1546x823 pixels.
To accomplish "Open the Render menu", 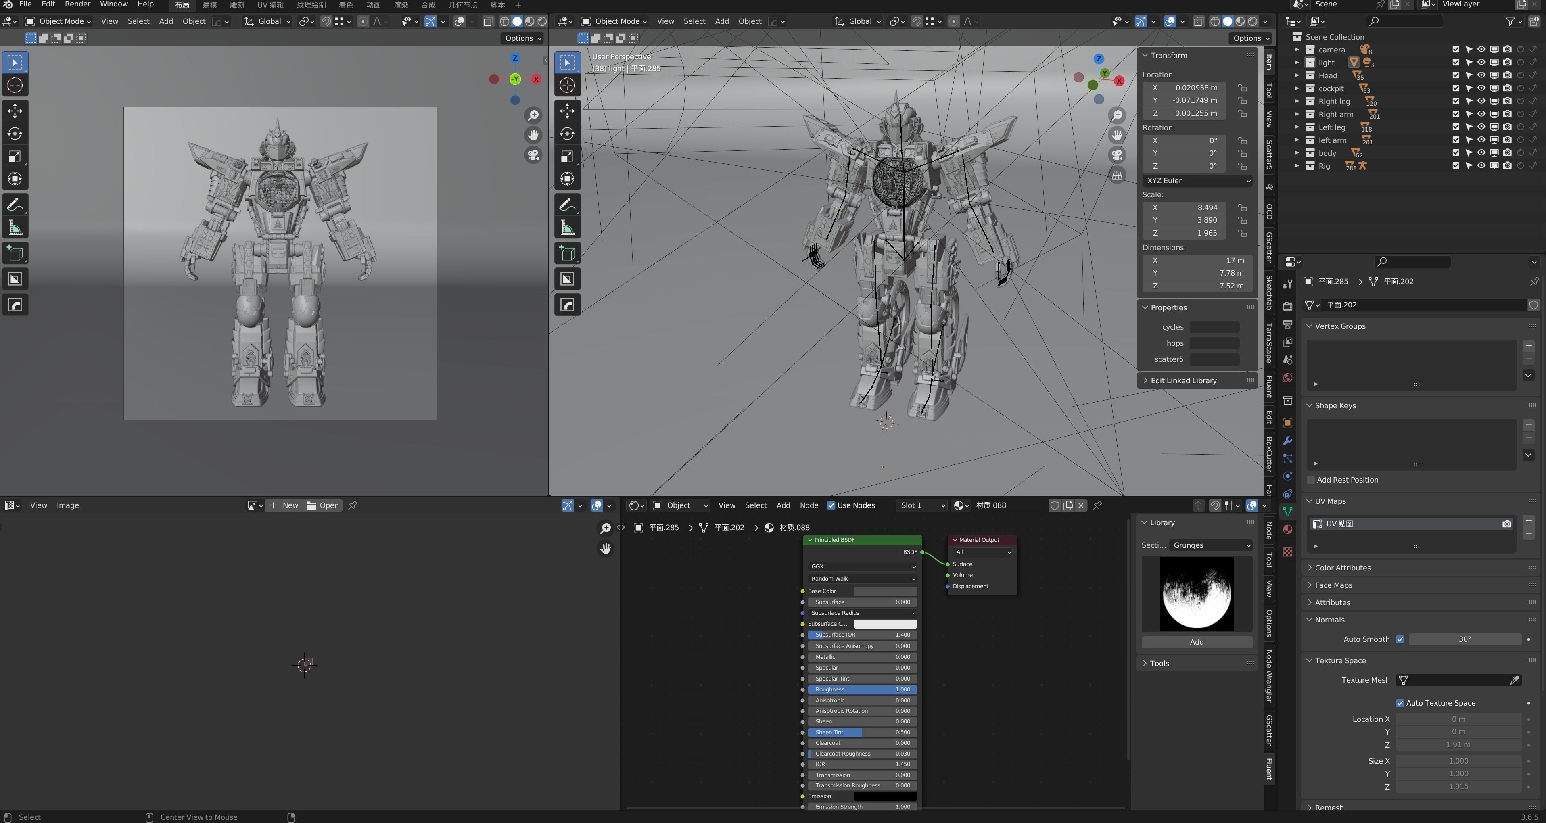I will 77,4.
